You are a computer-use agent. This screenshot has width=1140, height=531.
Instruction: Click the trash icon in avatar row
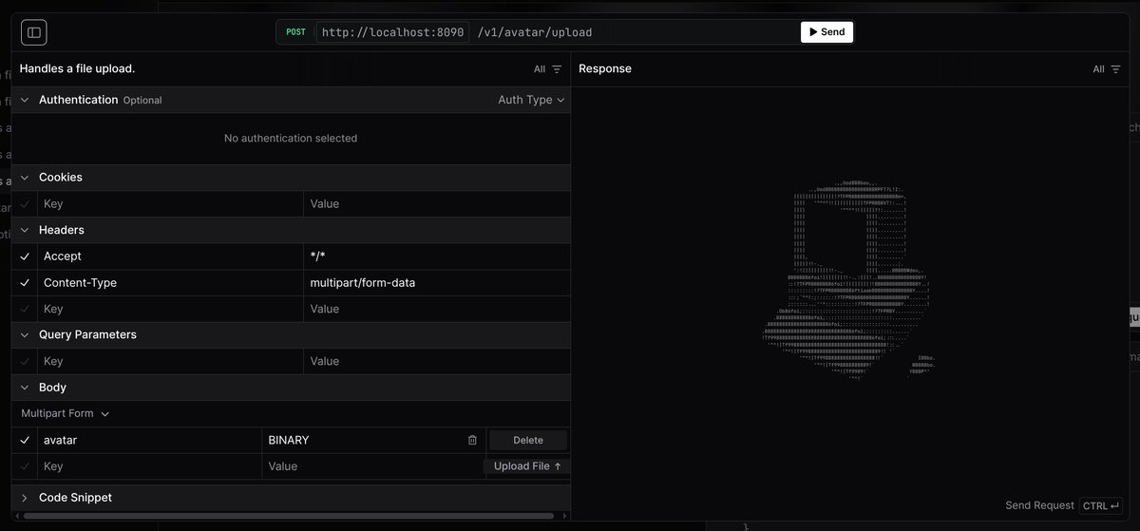click(472, 440)
